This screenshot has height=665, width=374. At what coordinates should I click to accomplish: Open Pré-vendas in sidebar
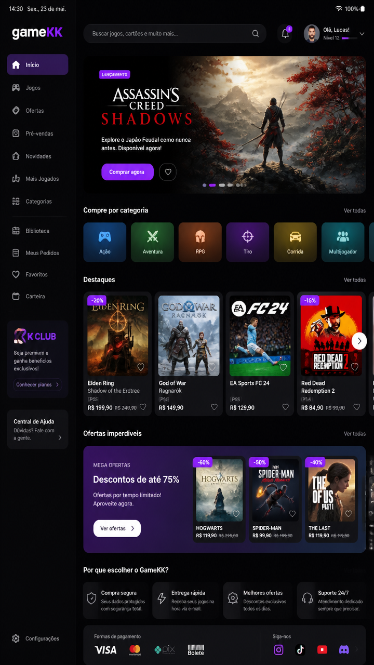point(37,134)
